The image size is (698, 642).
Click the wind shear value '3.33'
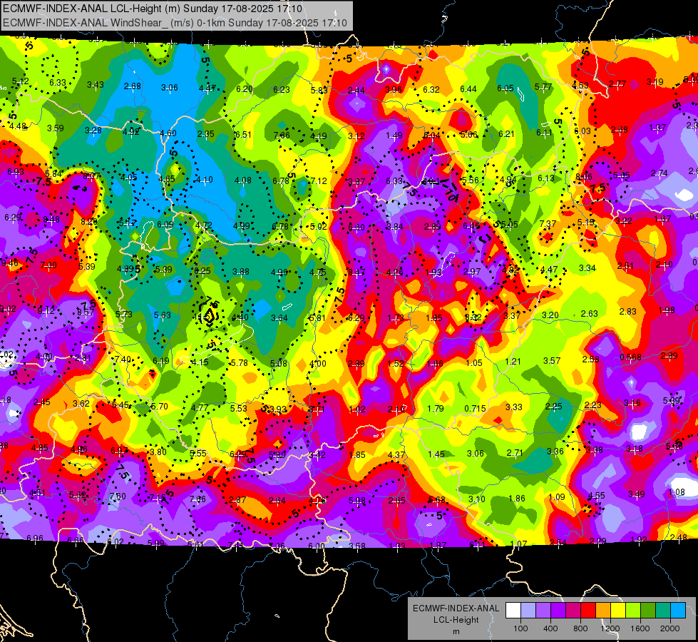[514, 407]
